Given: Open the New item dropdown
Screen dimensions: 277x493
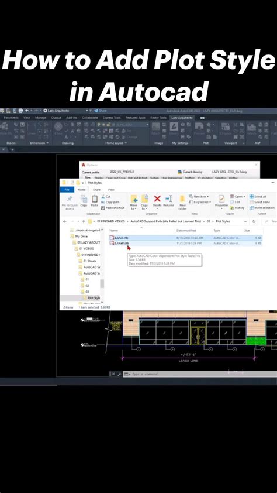Looking at the screenshot, I should pyautogui.click(x=198, y=197).
